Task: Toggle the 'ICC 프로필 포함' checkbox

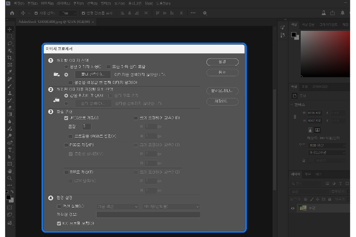Action: click(59, 223)
